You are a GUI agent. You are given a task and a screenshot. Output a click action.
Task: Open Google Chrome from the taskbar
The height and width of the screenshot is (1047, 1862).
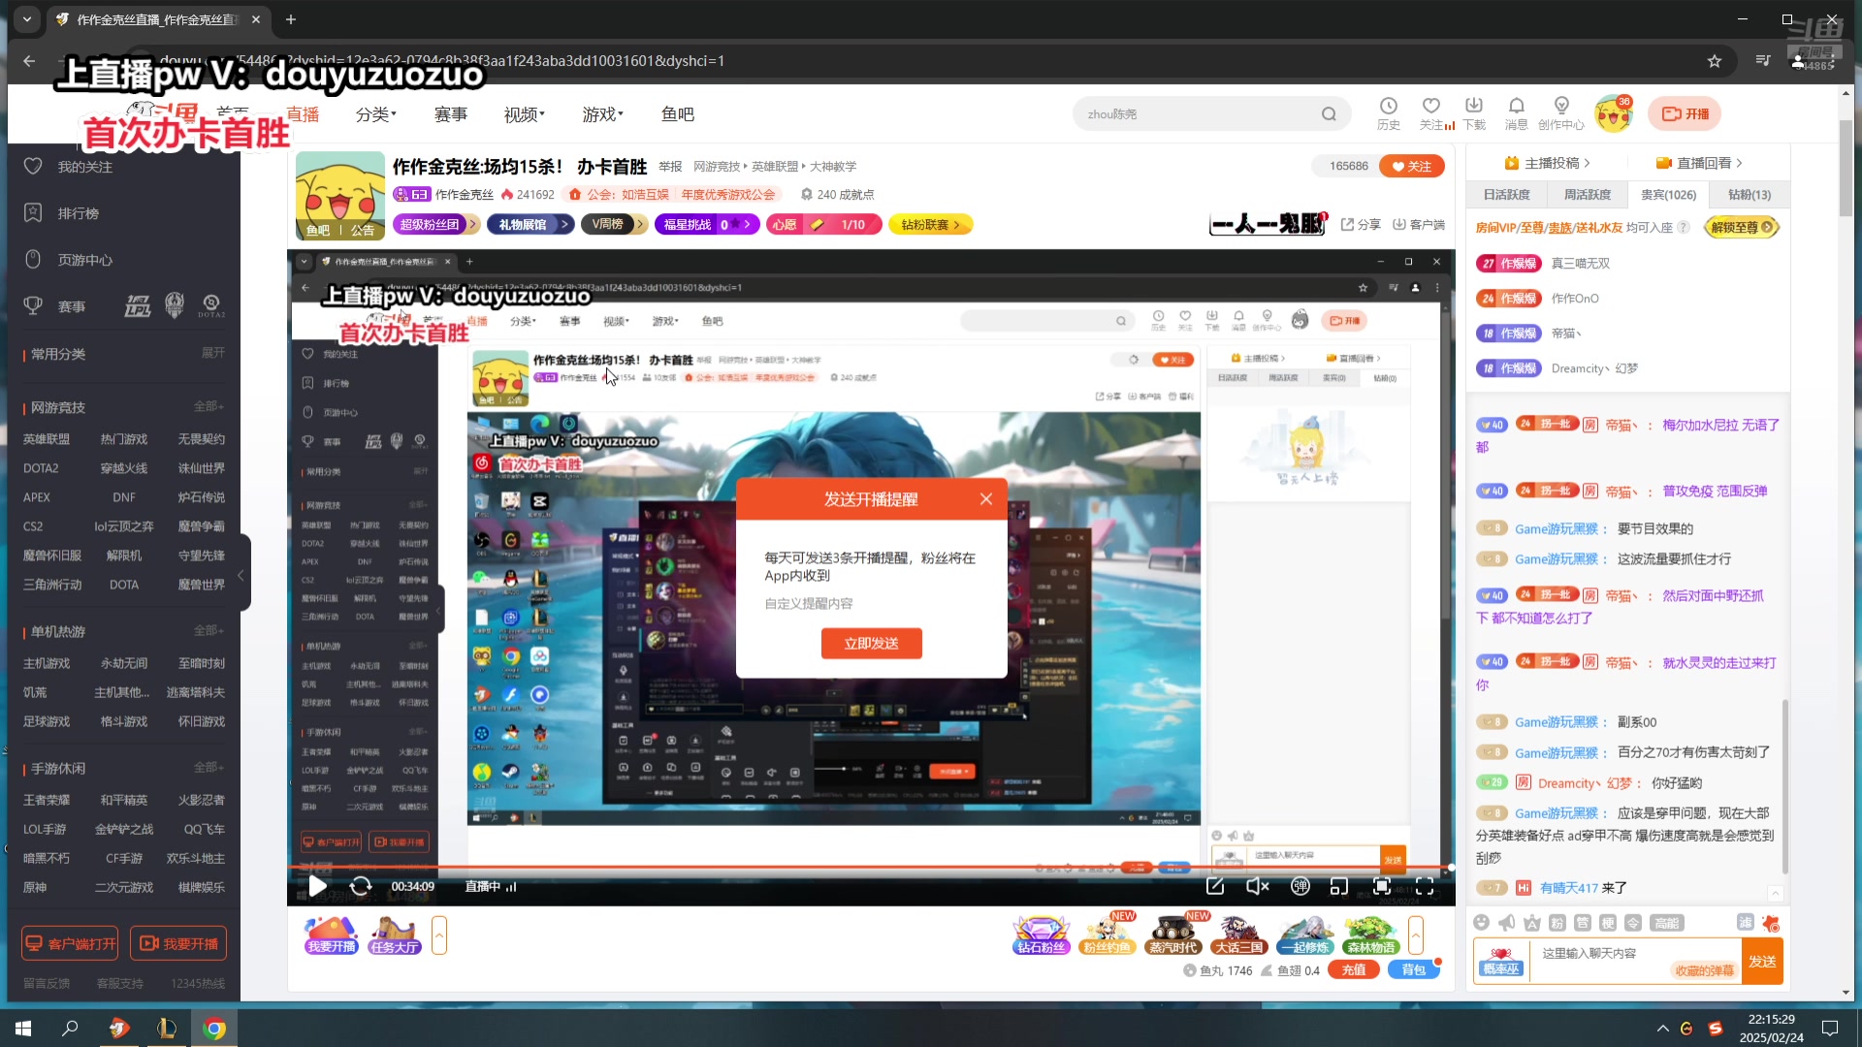click(x=214, y=1029)
